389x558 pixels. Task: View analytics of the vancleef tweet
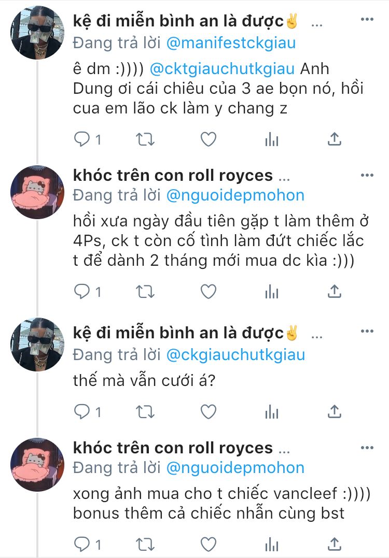tap(271, 544)
